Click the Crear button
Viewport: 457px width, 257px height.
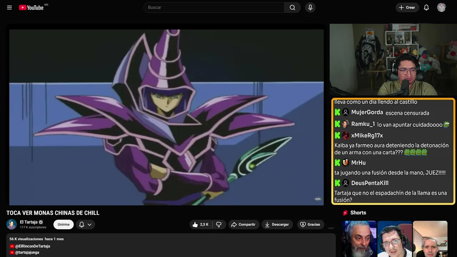(407, 7)
